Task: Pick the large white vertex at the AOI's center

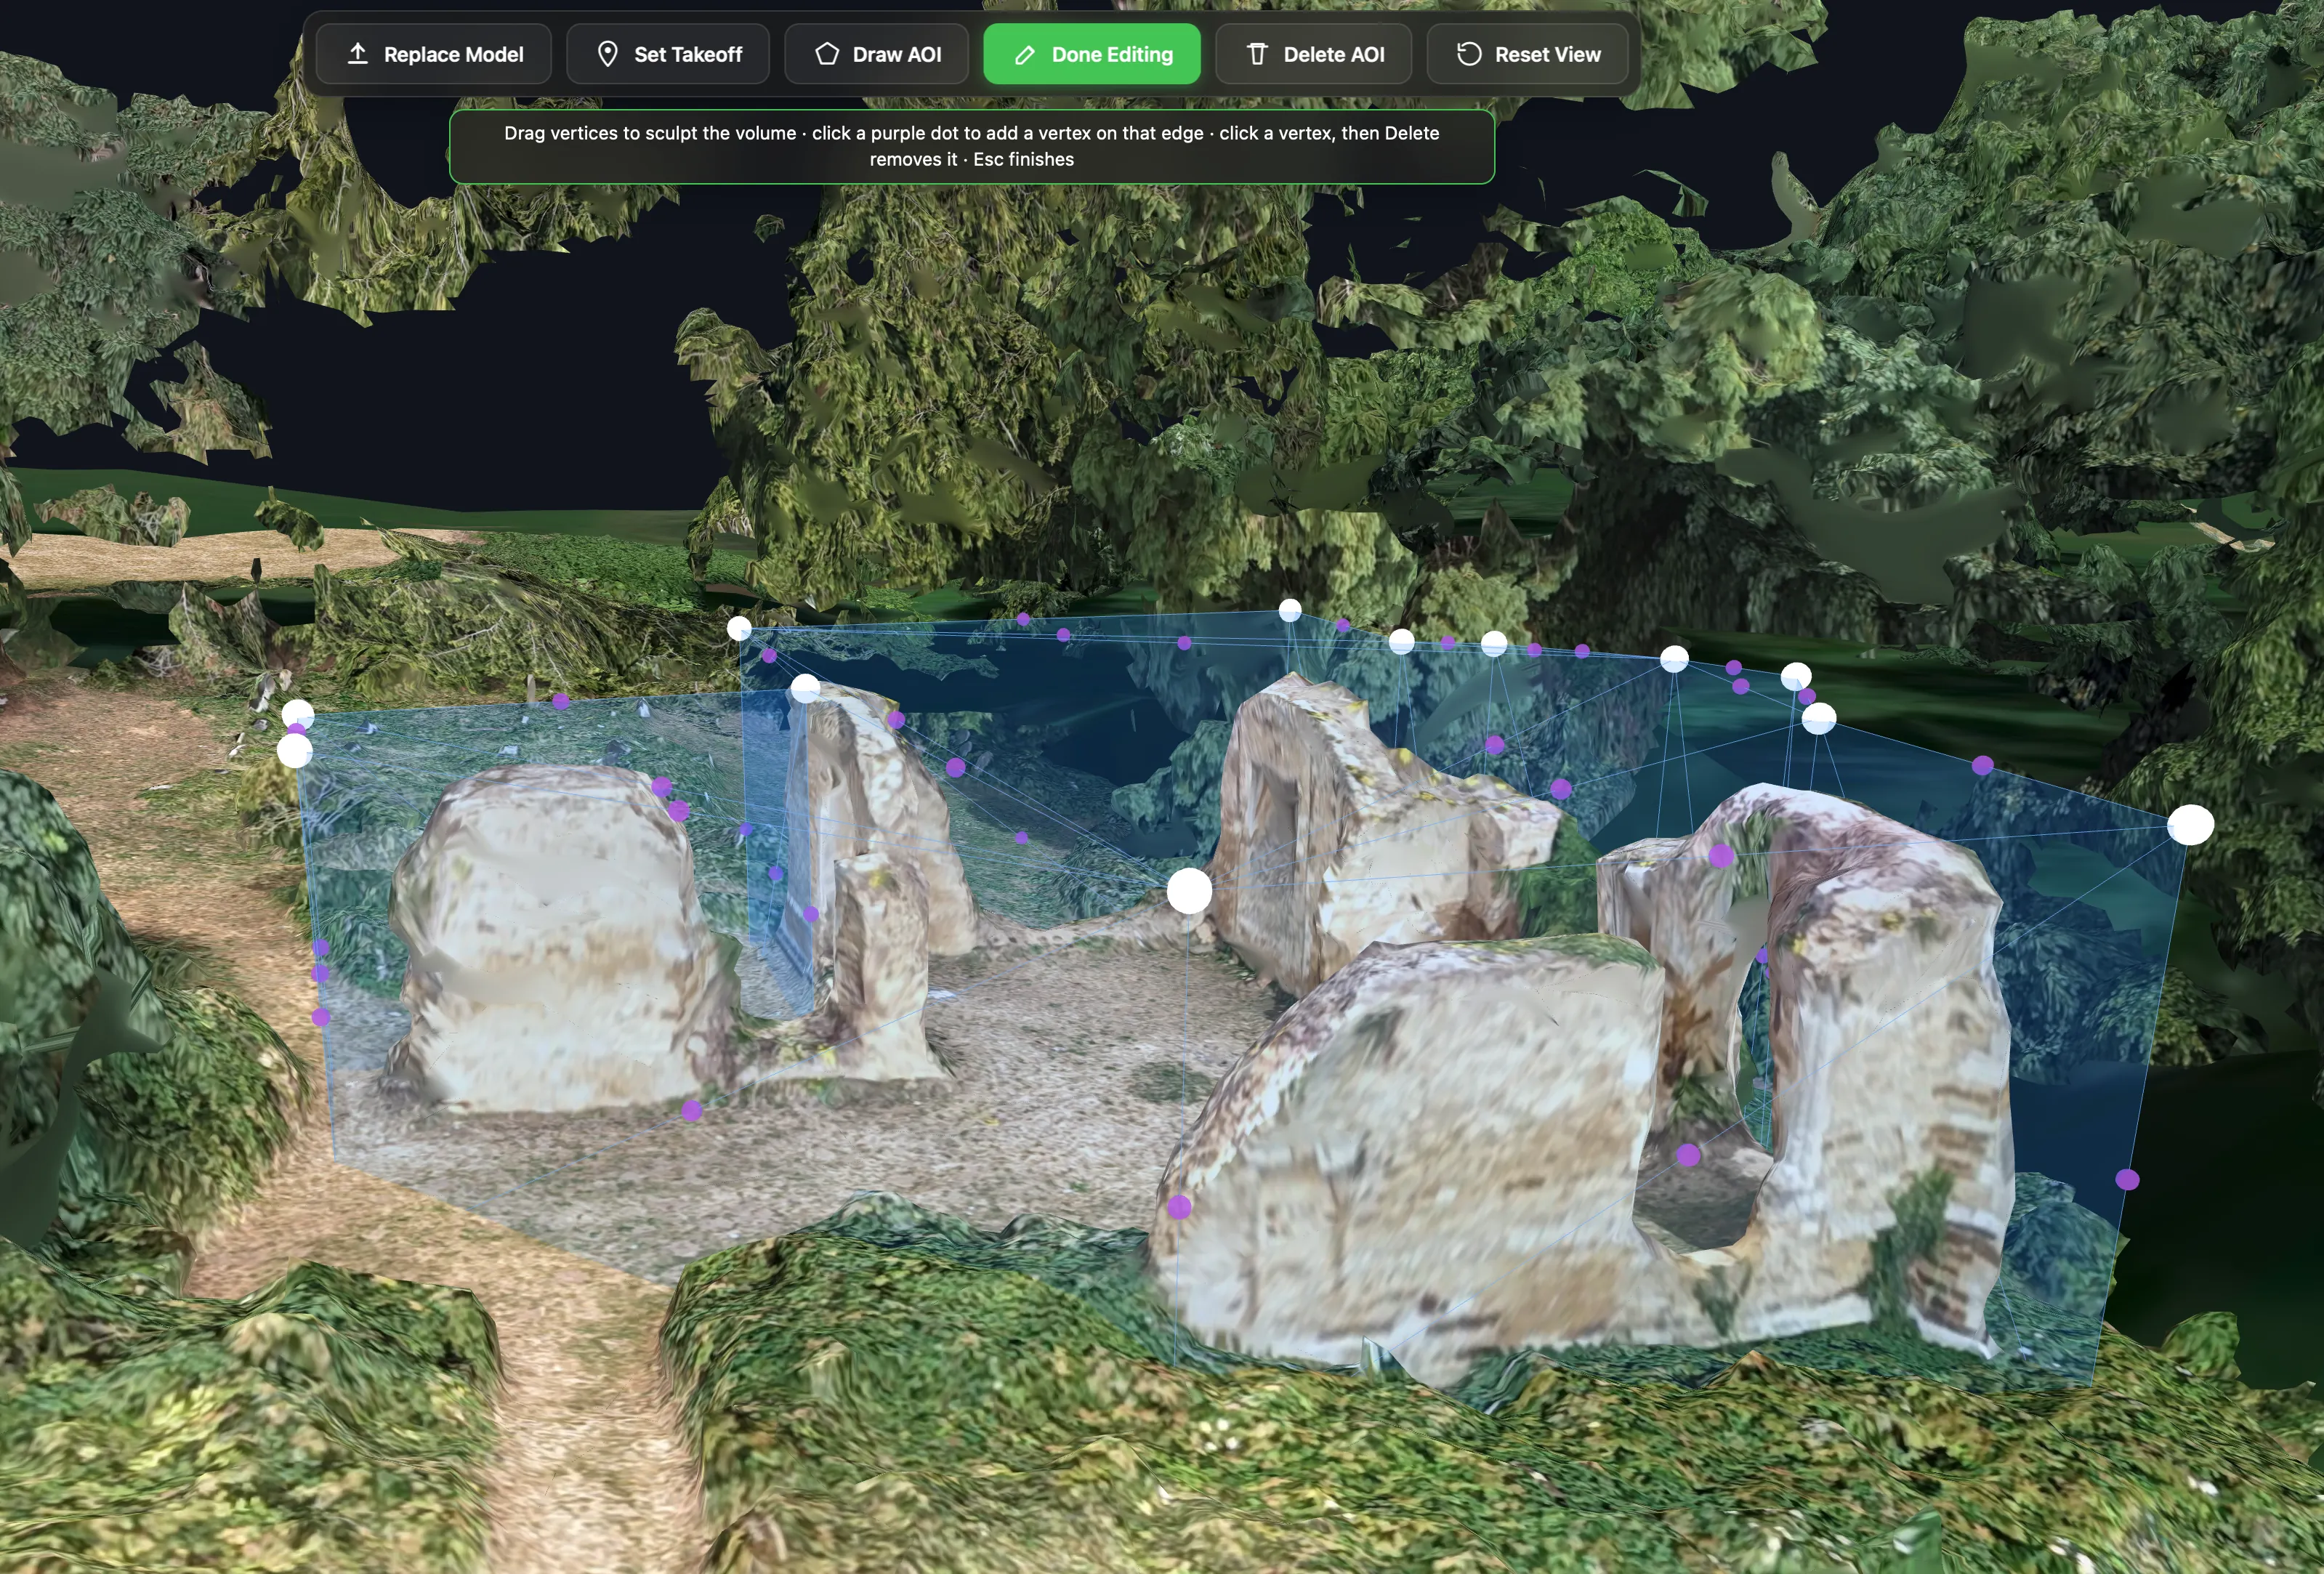Action: [x=1189, y=890]
